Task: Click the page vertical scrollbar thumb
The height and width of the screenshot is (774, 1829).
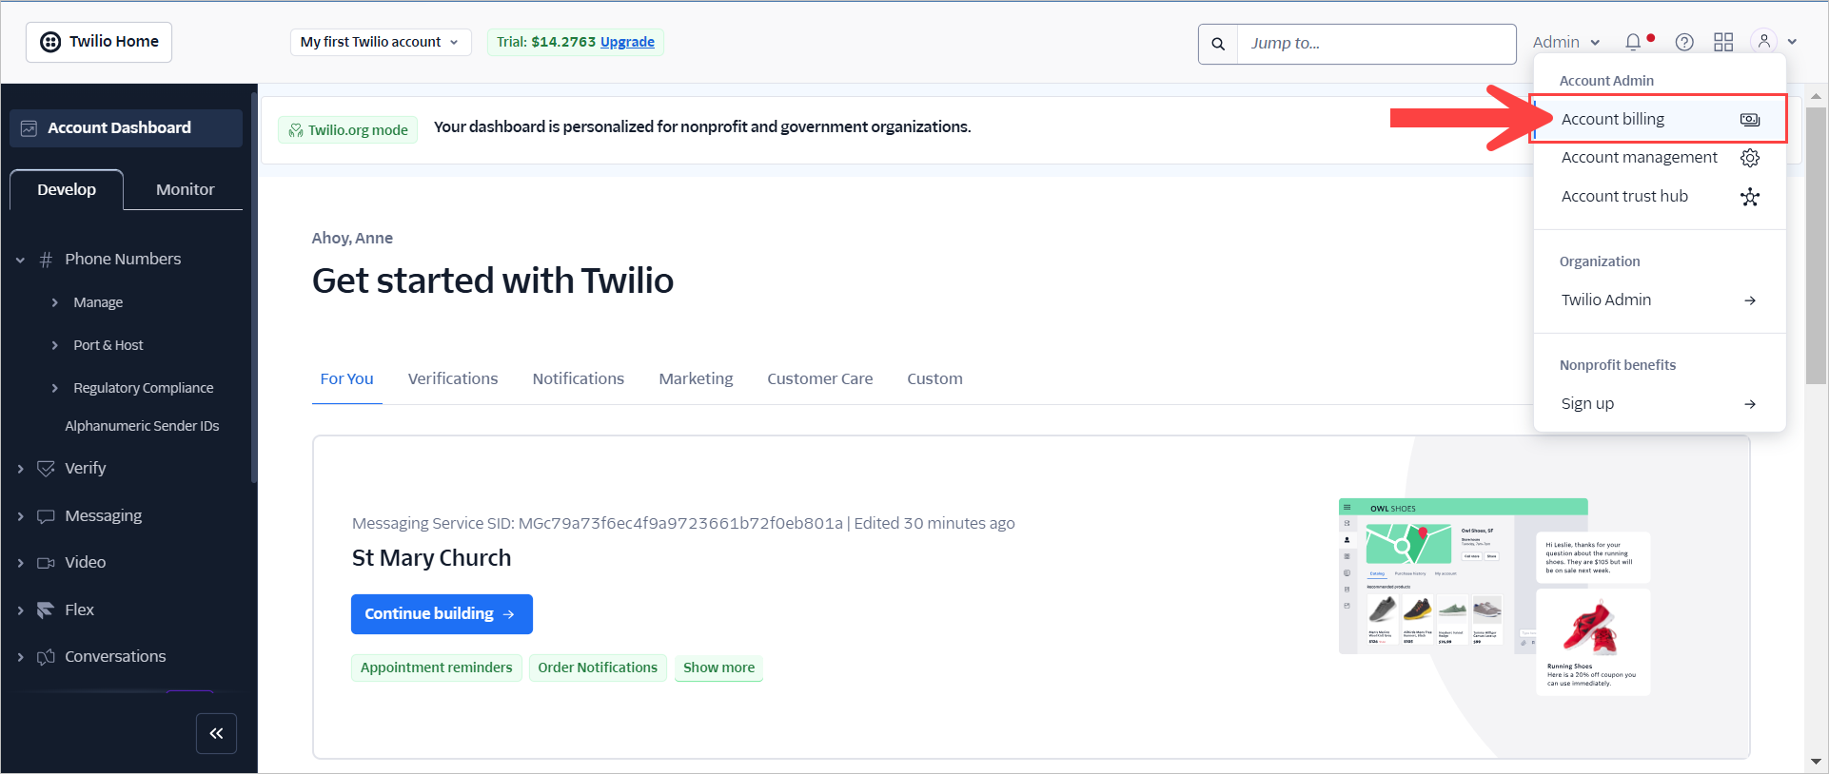Action: (1816, 245)
